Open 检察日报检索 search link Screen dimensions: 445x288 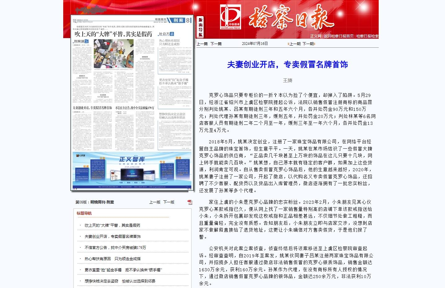[367, 36]
